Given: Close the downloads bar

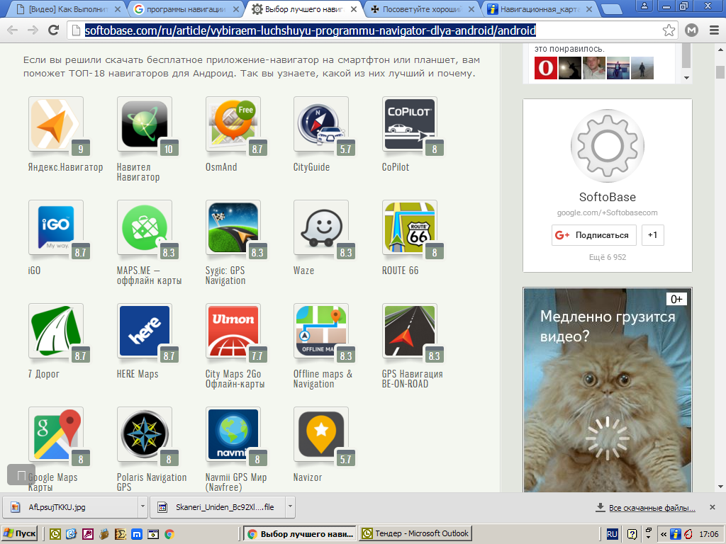Looking at the screenshot, I should click(x=713, y=507).
